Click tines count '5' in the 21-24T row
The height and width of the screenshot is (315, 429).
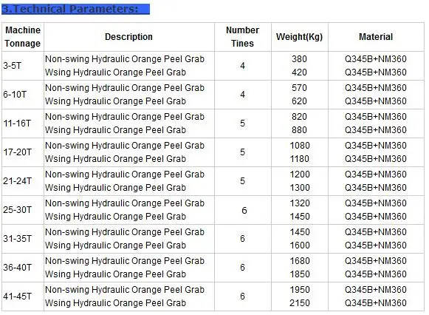(242, 181)
